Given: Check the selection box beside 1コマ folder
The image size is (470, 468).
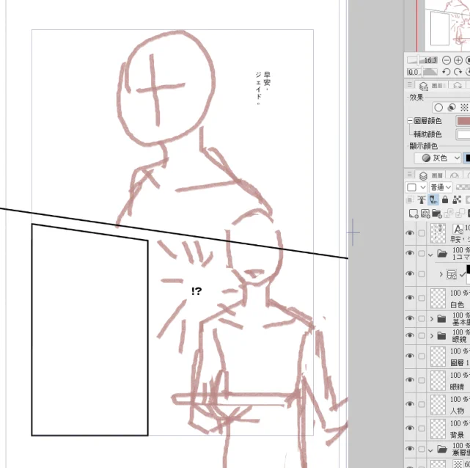Looking at the screenshot, I should pyautogui.click(x=422, y=254).
